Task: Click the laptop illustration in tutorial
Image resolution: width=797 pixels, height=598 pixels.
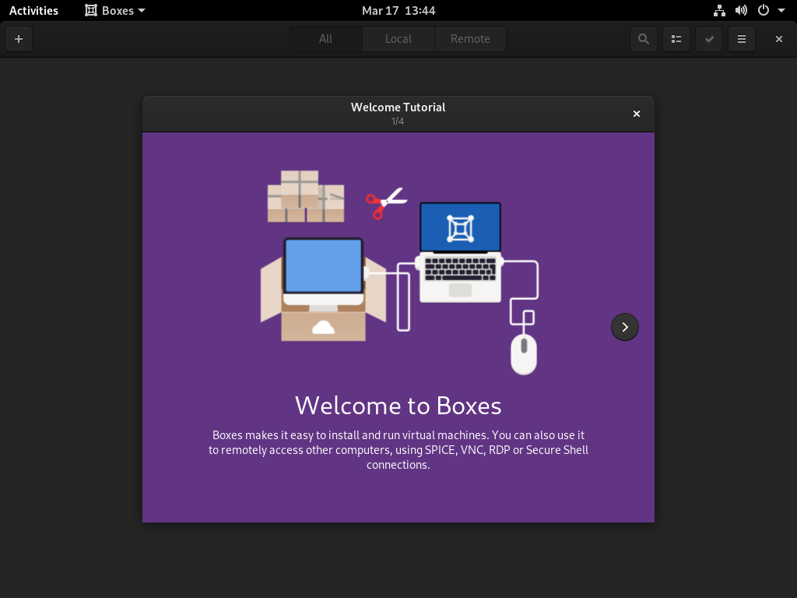Action: tap(461, 253)
